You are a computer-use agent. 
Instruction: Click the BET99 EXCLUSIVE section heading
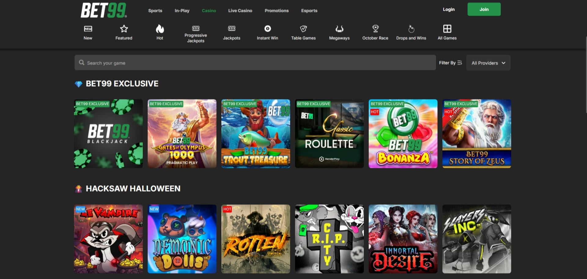tap(122, 84)
